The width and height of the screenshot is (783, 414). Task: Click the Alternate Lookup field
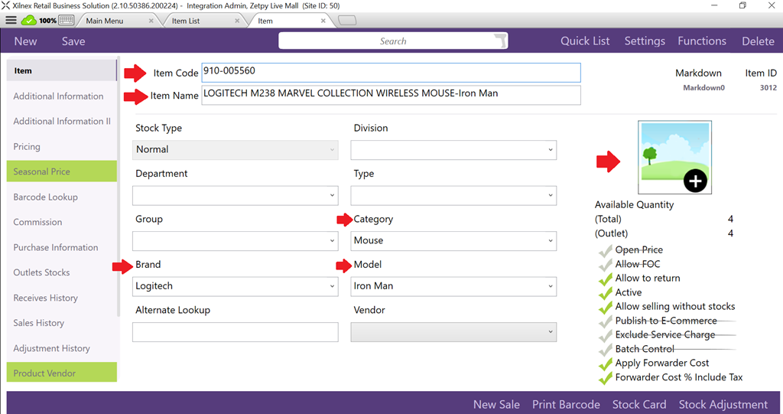[236, 332]
